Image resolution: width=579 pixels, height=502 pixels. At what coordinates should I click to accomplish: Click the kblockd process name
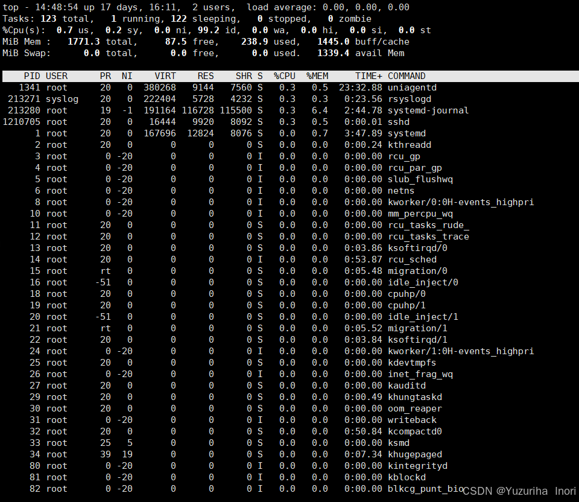click(407, 477)
